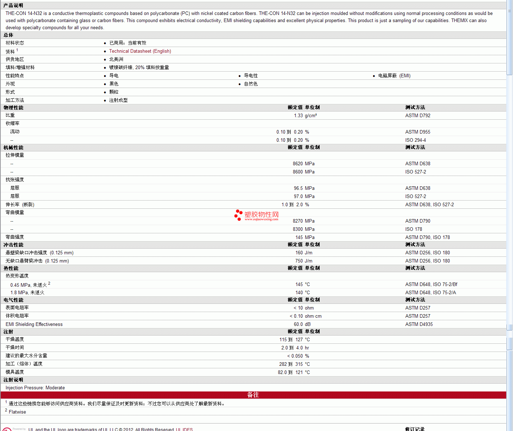Viewport: 513px width, 431px height.
Task: Open the Technical Datasheet (English) link
Action: (140, 51)
